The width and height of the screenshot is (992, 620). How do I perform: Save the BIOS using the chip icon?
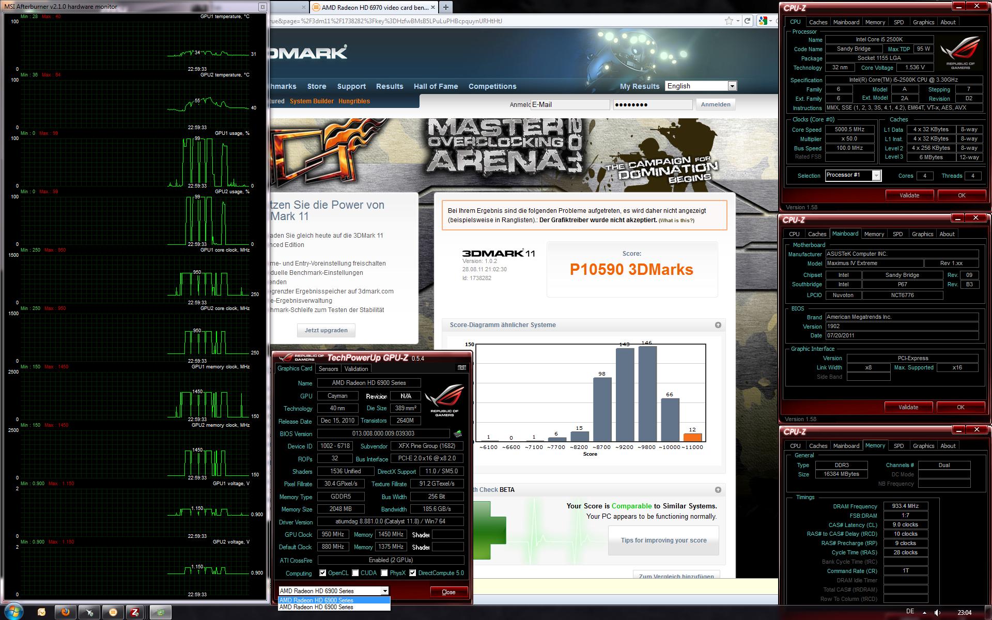coord(457,433)
